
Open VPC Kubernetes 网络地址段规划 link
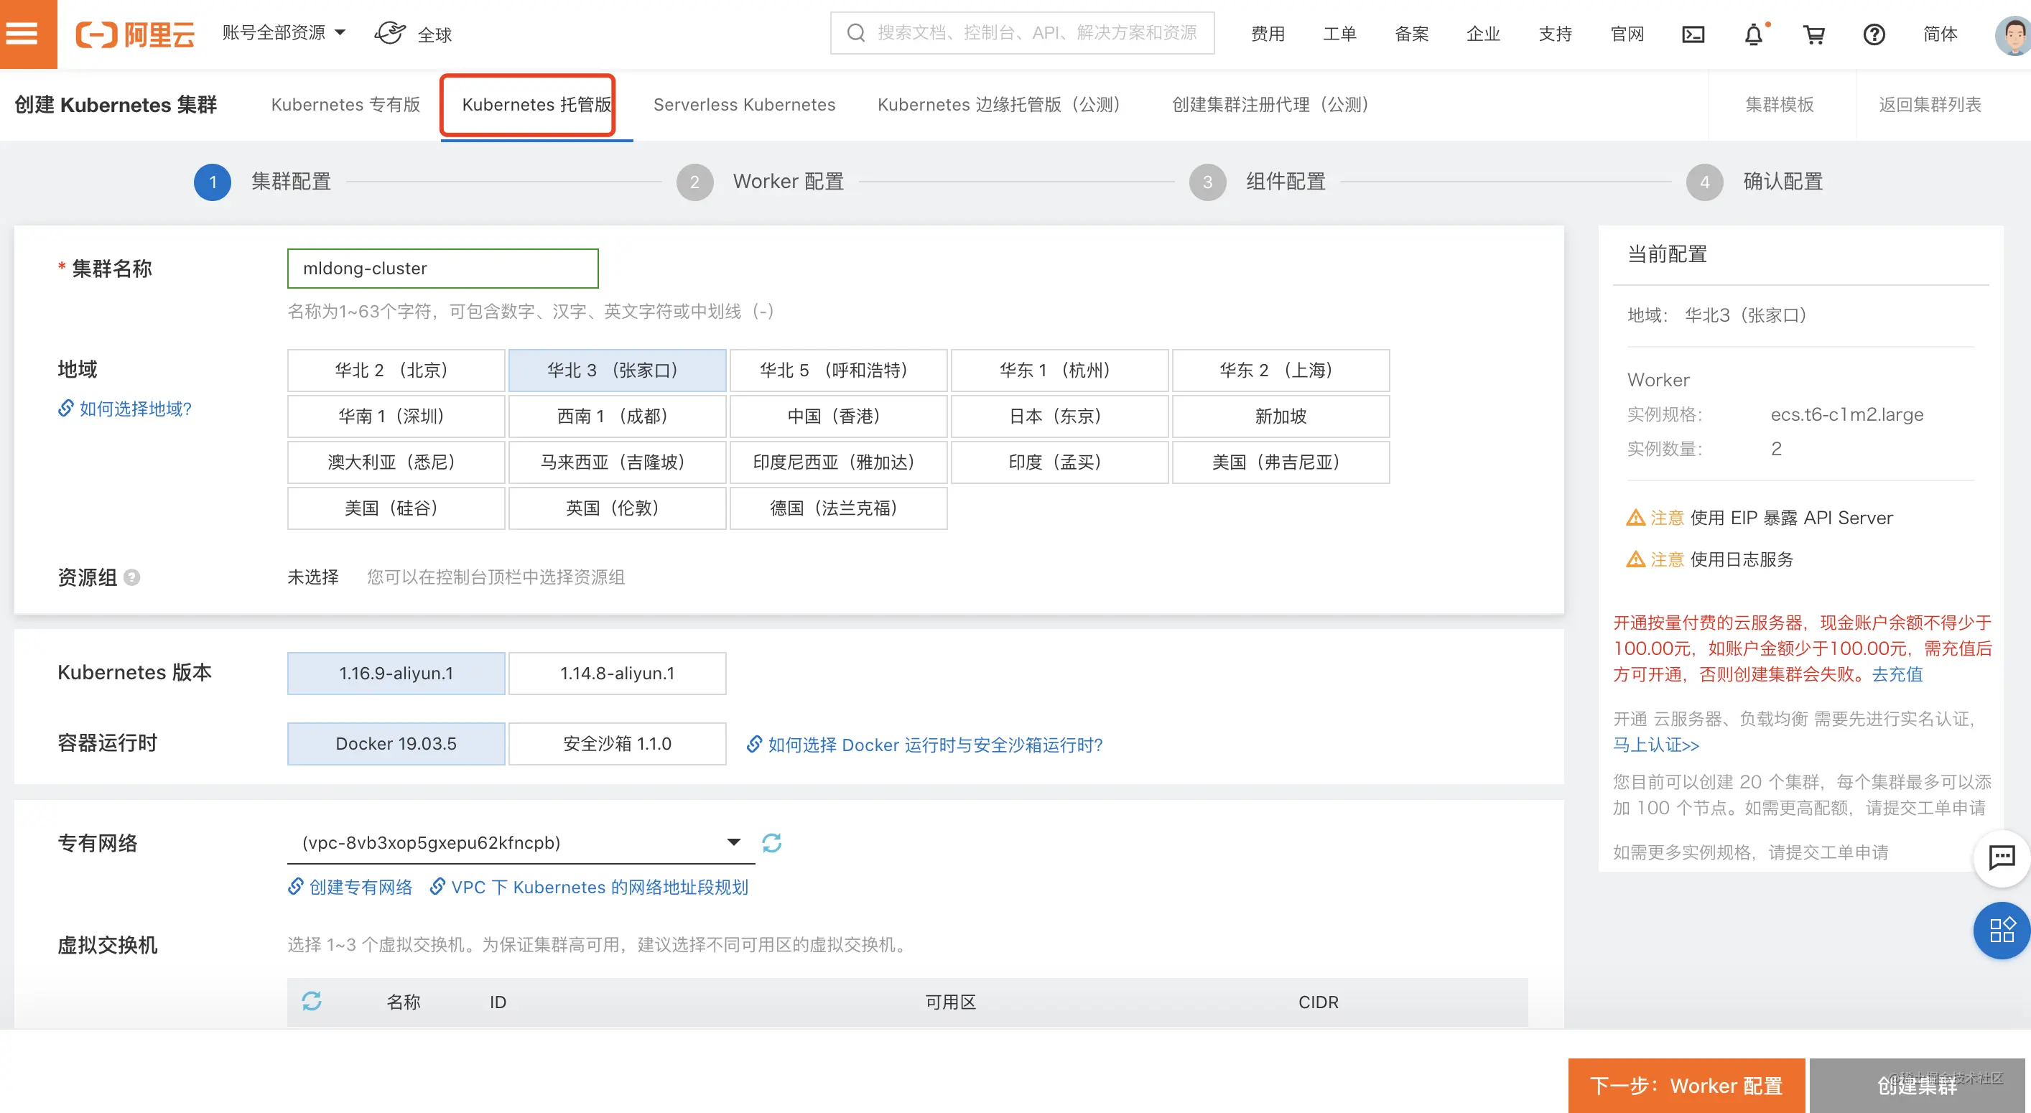pos(590,887)
